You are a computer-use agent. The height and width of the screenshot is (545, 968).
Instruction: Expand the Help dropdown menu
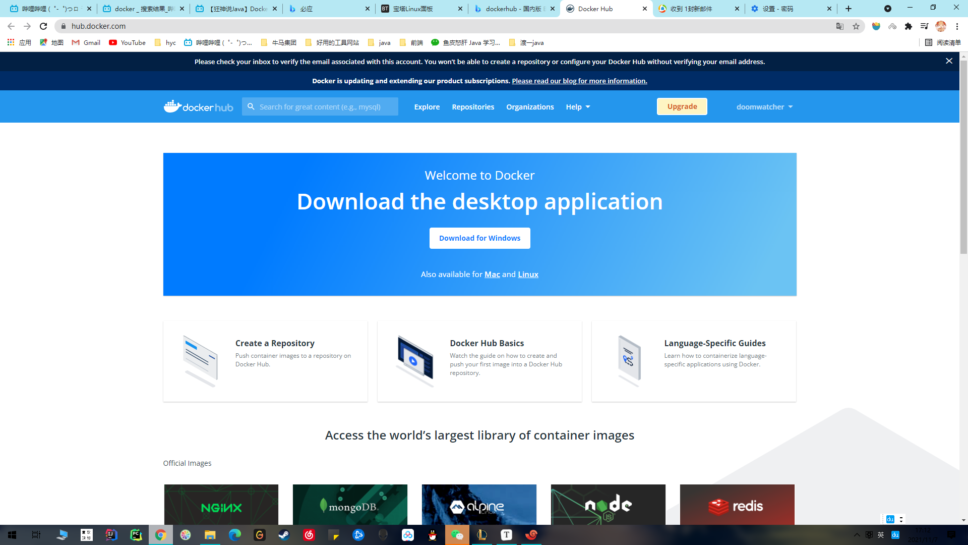578,107
